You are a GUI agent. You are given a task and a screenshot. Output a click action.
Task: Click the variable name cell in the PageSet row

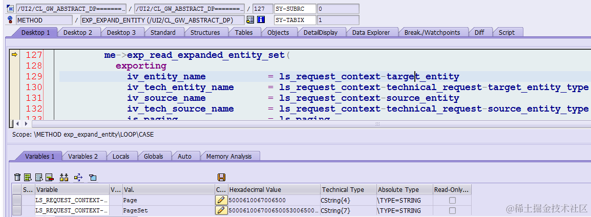[72, 210]
